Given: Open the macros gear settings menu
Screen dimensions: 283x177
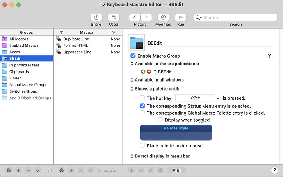Looking at the screenshot, I should pos(62,170).
